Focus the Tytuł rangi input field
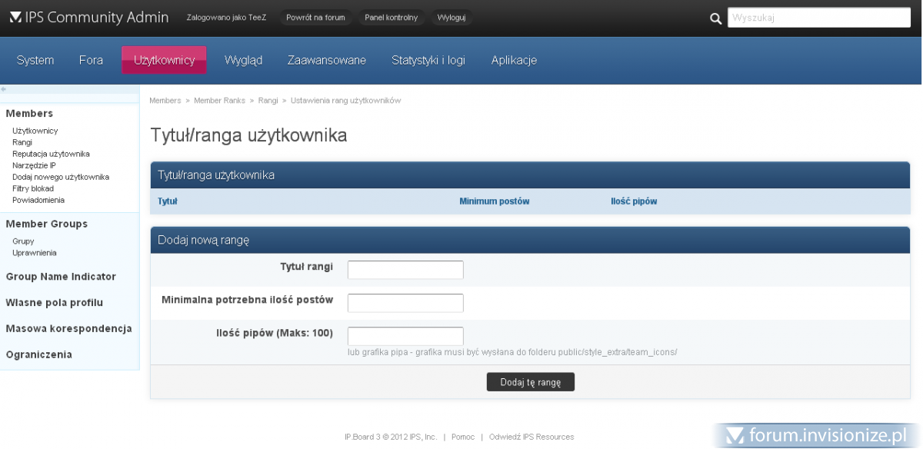 tap(405, 270)
